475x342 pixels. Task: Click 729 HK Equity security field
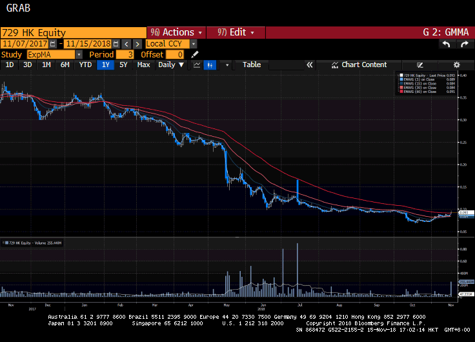tap(74, 33)
